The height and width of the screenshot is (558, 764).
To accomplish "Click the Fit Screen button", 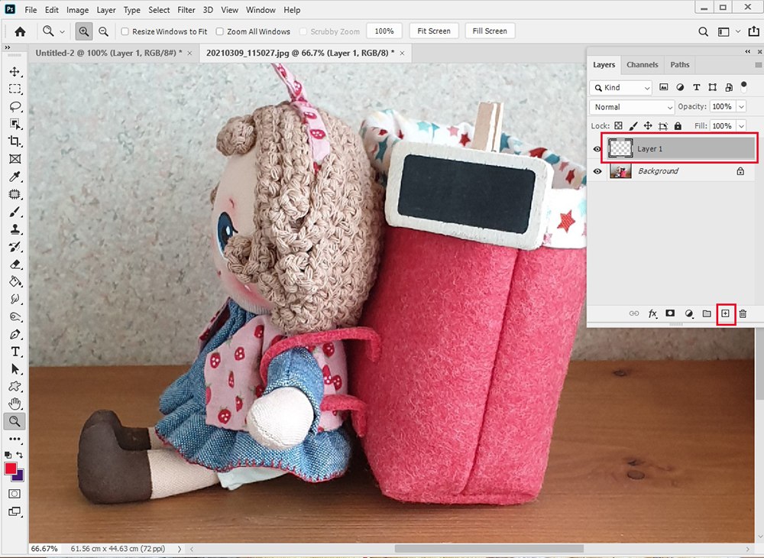I will pyautogui.click(x=434, y=31).
